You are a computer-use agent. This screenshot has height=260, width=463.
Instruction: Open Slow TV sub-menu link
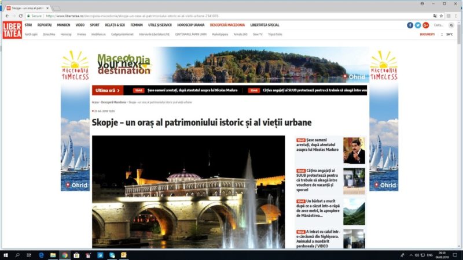tap(258, 35)
